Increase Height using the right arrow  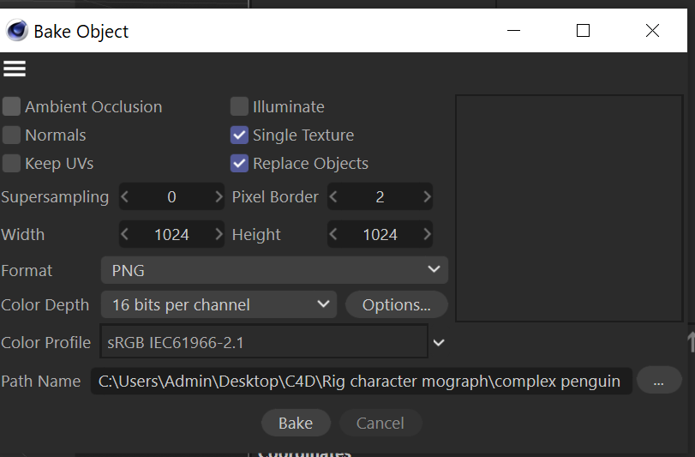(x=426, y=235)
